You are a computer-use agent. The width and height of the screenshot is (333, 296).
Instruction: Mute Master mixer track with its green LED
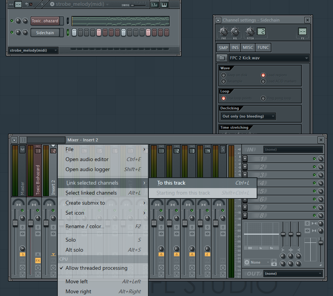click(22, 210)
